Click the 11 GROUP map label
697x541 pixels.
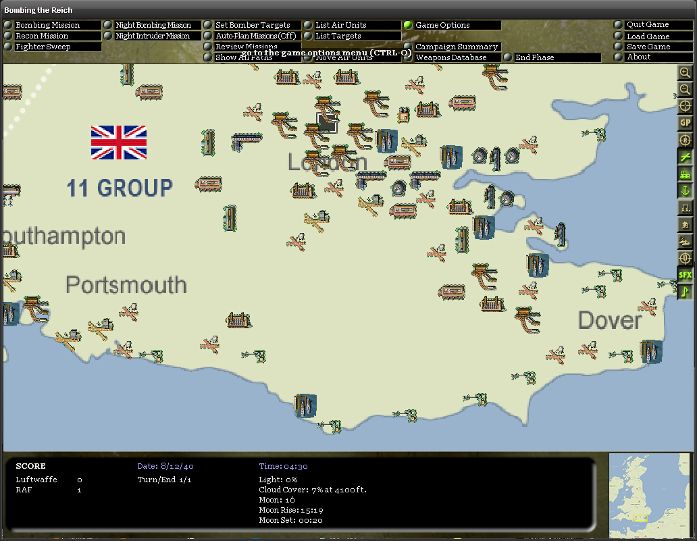click(x=120, y=188)
